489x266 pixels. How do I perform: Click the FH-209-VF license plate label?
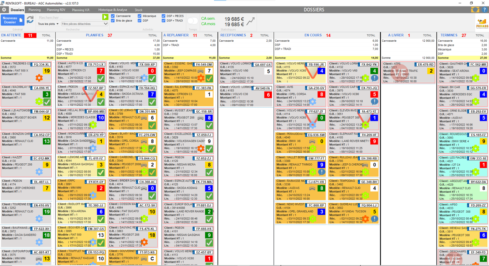[368, 135]
